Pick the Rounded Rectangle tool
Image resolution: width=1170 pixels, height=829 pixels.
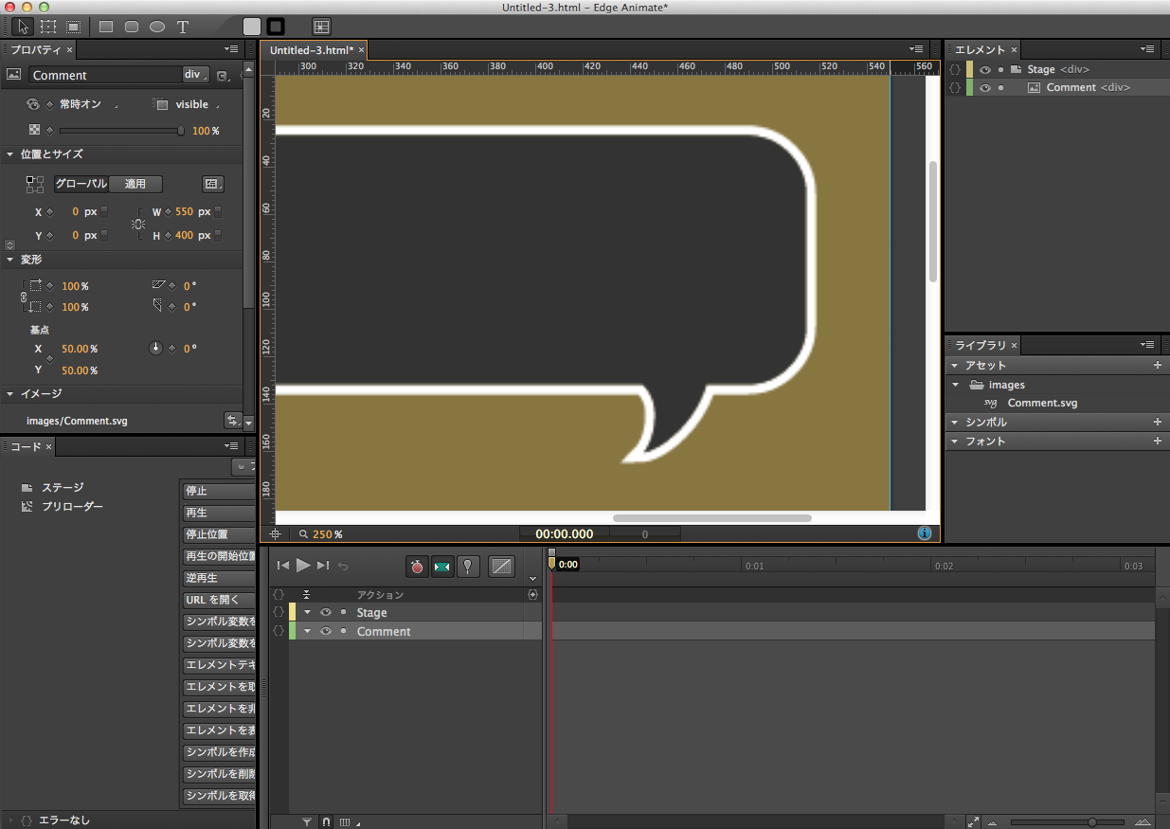[x=132, y=27]
